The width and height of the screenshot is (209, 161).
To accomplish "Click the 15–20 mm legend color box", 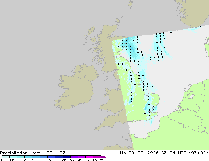I will [51, 157].
